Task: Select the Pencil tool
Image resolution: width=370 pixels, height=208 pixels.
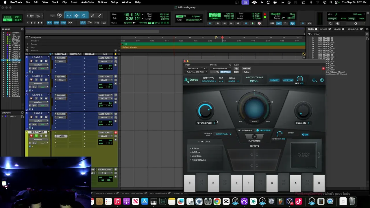Action: tap(100, 16)
